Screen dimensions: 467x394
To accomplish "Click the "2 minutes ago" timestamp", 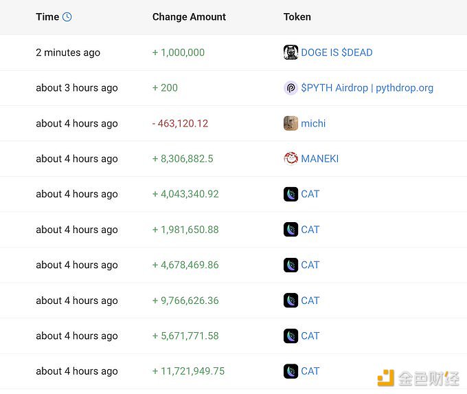I will coord(68,52).
